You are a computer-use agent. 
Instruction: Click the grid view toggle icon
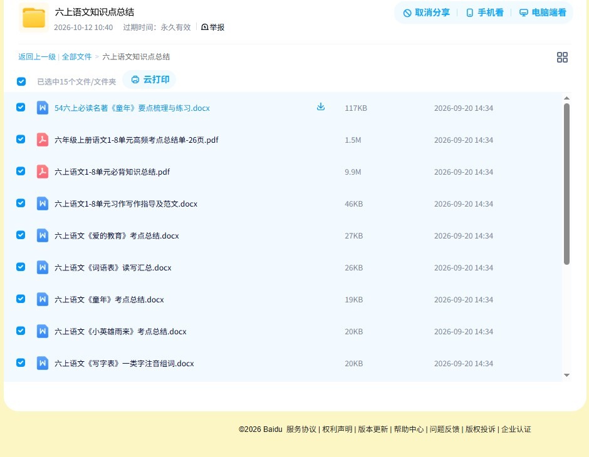pos(562,57)
